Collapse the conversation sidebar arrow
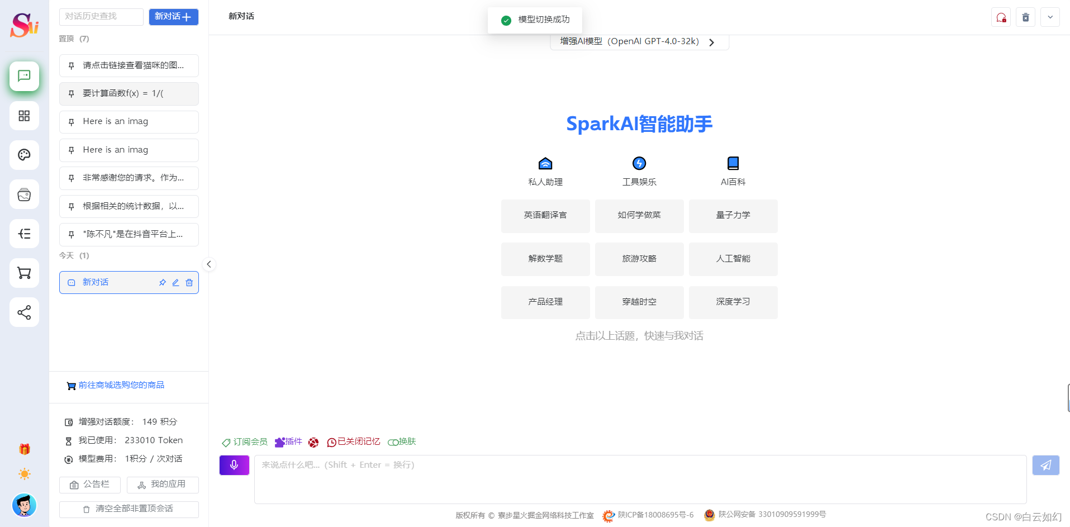Viewport: 1070px width, 527px height. [208, 264]
